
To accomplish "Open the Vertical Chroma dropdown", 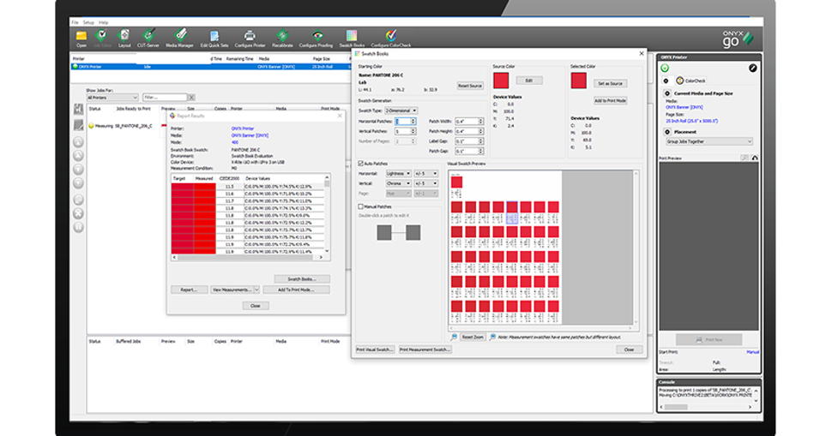I will (x=399, y=183).
